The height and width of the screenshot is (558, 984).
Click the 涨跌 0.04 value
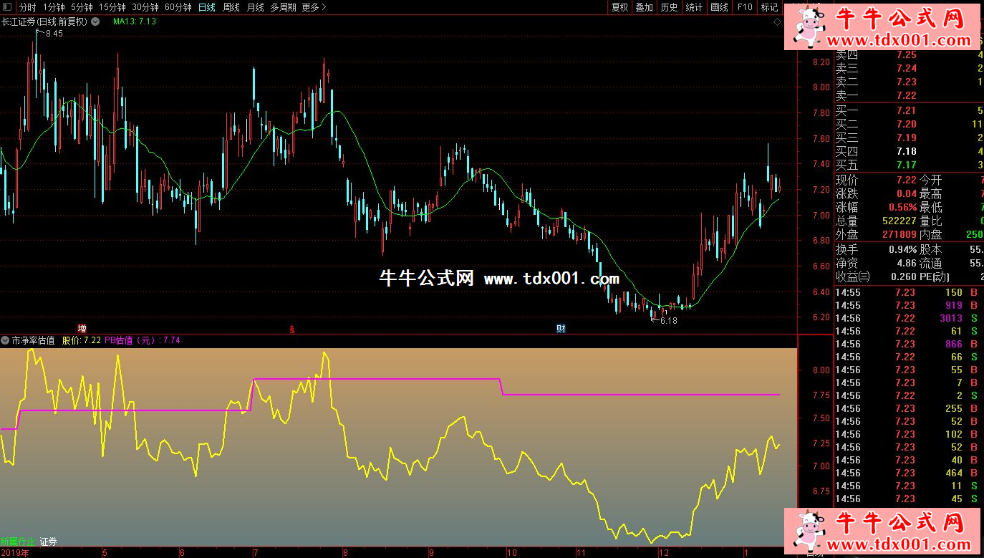coord(906,193)
